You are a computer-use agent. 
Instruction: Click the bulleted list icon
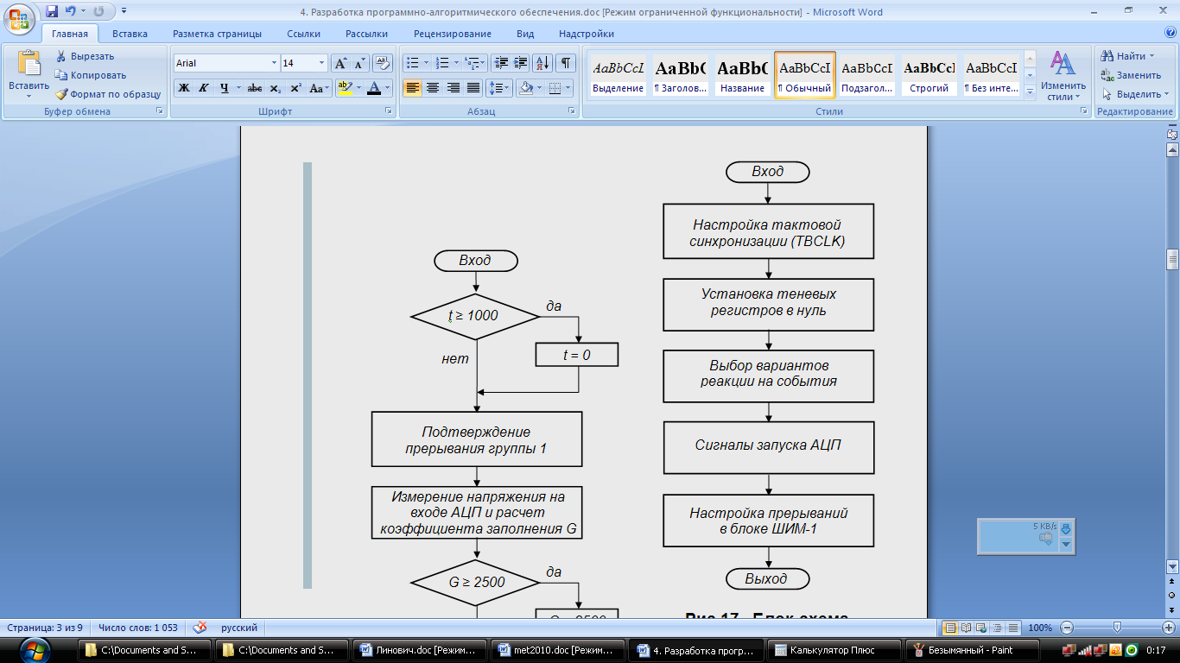click(x=412, y=63)
